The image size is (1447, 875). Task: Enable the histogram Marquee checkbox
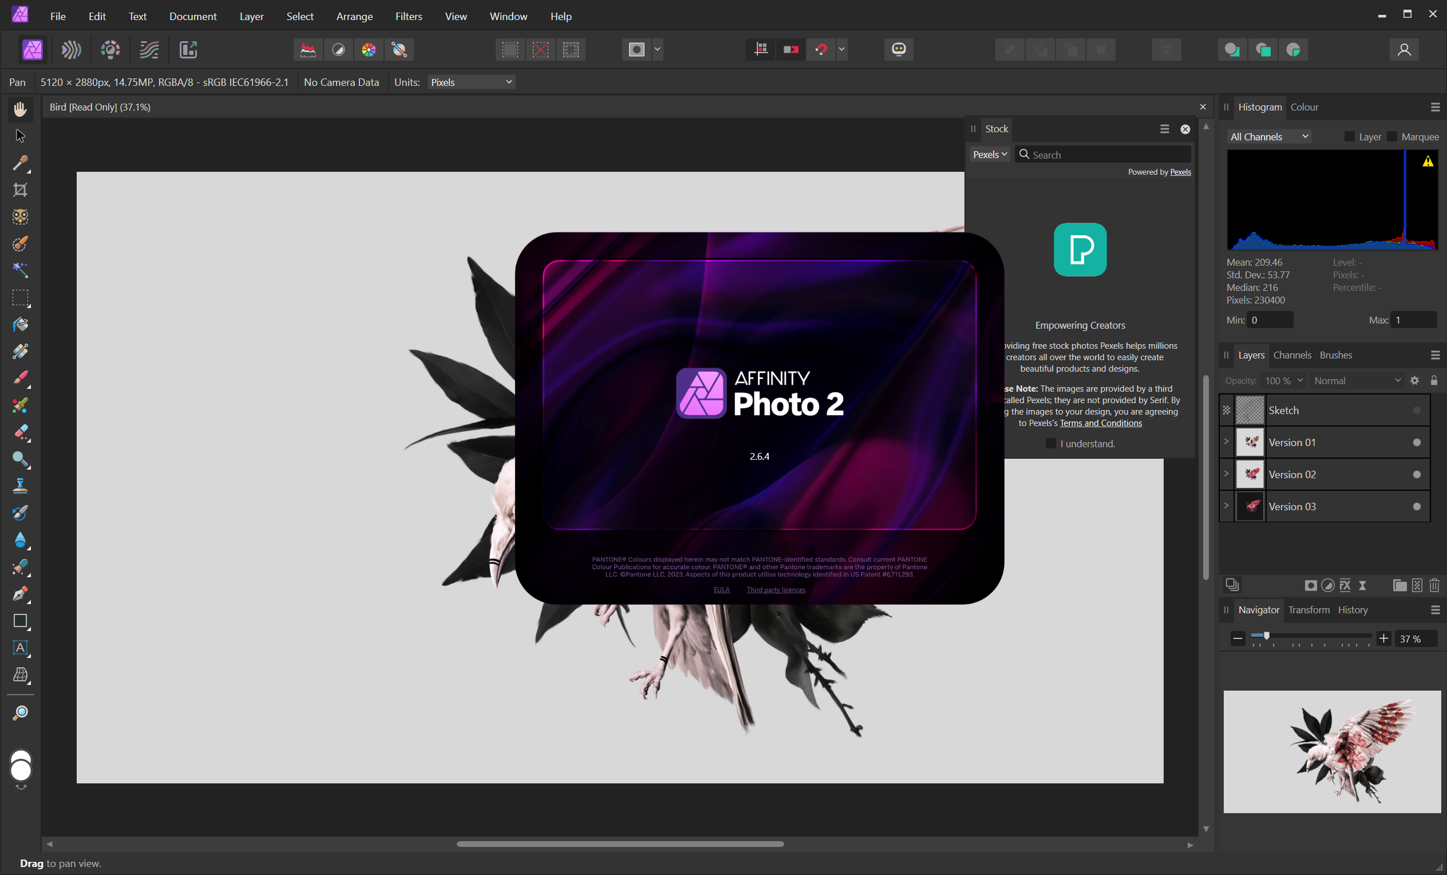click(x=1392, y=136)
